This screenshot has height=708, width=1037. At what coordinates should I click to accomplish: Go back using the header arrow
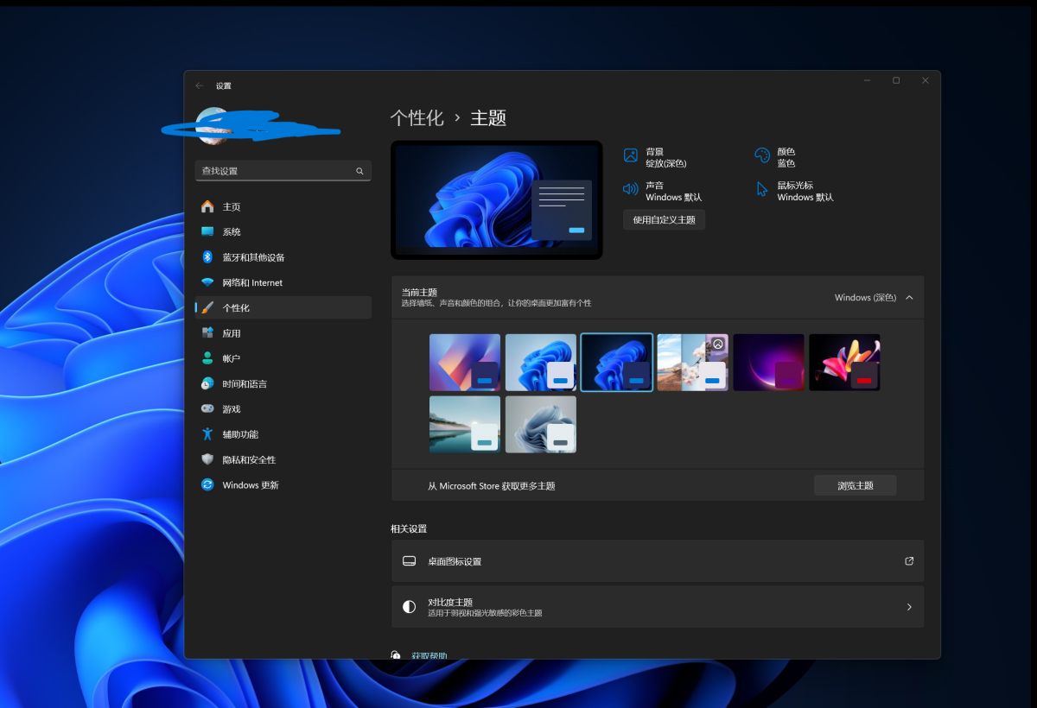pyautogui.click(x=200, y=85)
